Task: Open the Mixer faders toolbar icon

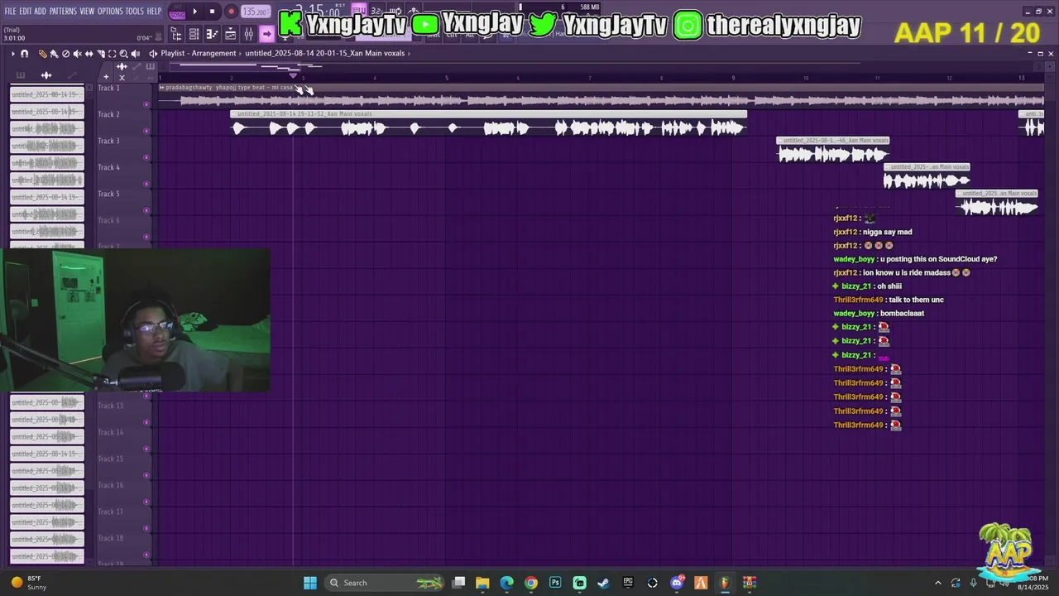Action: coord(248,34)
